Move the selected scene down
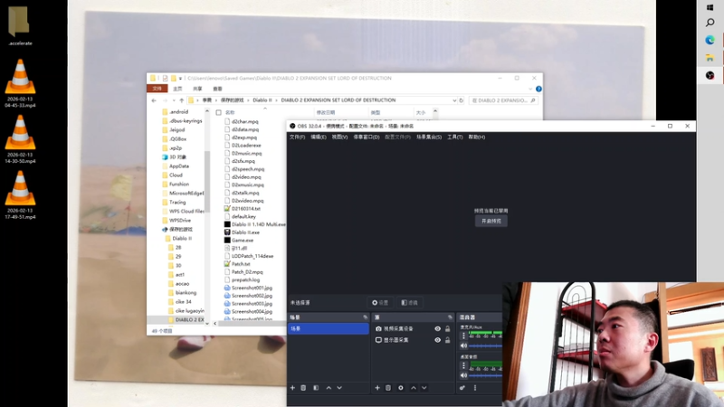The height and width of the screenshot is (407, 724). pyautogui.click(x=339, y=388)
